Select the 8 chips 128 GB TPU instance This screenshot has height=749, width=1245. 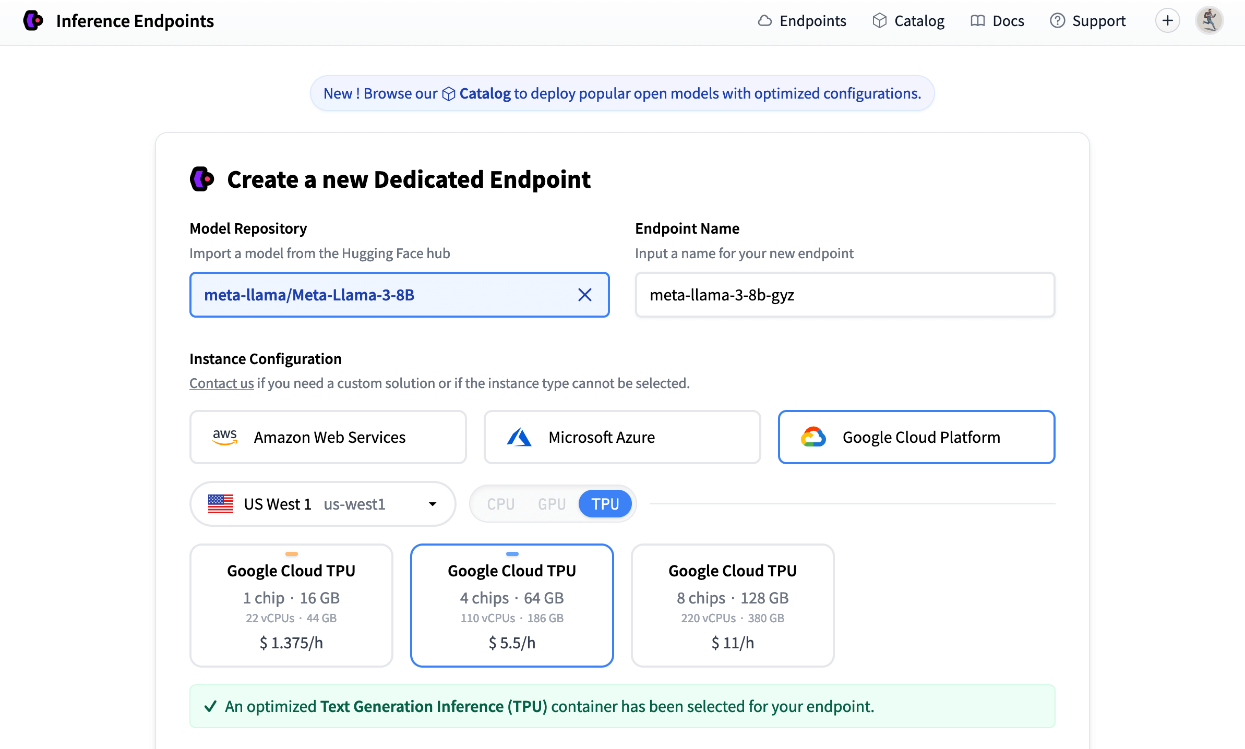pos(732,605)
